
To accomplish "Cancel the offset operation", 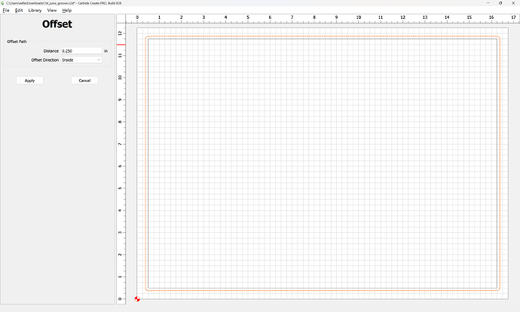I will 84,81.
